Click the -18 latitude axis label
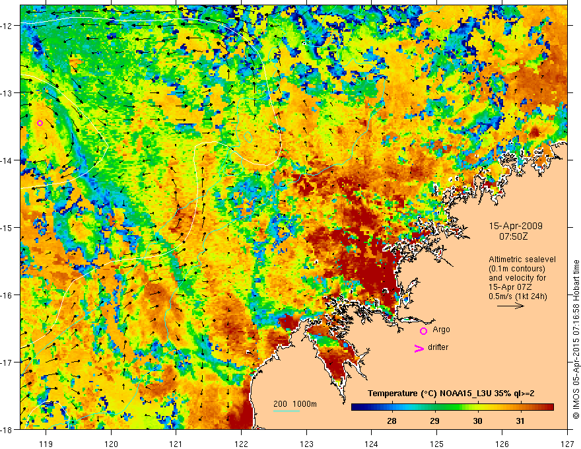581x449 pixels. coord(8,429)
